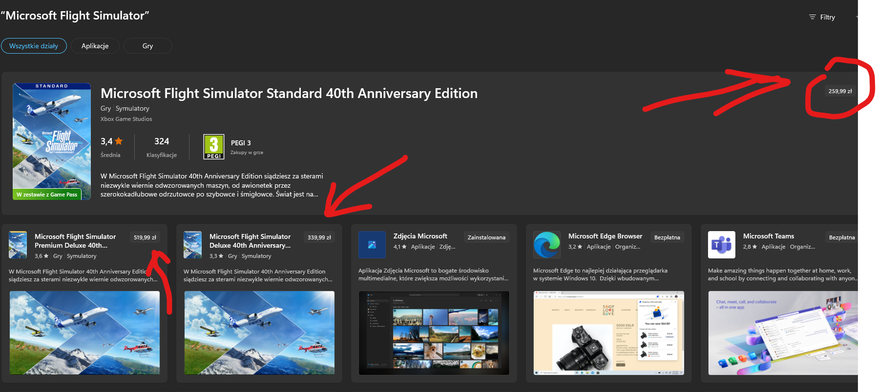Open the Filtry filter menu
The height and width of the screenshot is (392, 876).
point(823,17)
